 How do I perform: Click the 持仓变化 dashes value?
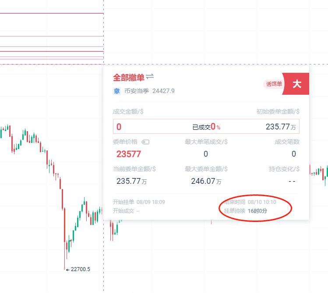[x=292, y=181]
